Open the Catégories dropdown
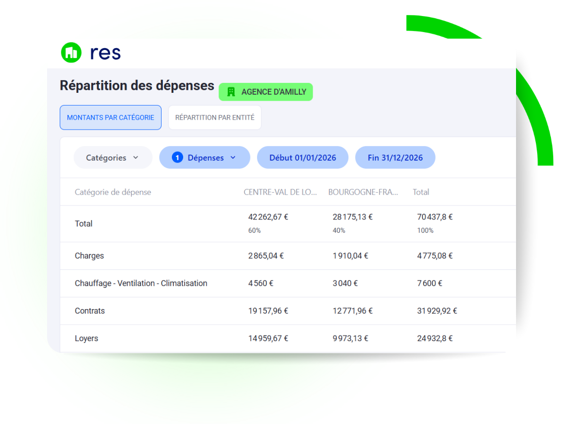The width and height of the screenshot is (565, 424). point(113,157)
